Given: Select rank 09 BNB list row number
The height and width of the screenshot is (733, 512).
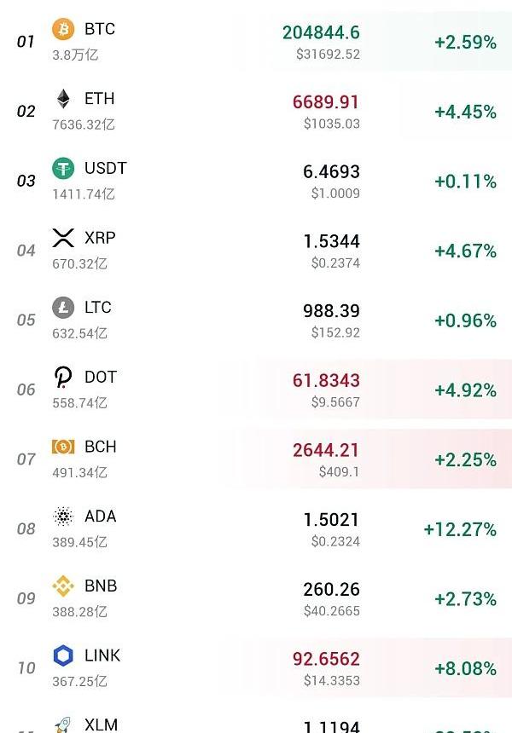Looking at the screenshot, I should coord(26,598).
